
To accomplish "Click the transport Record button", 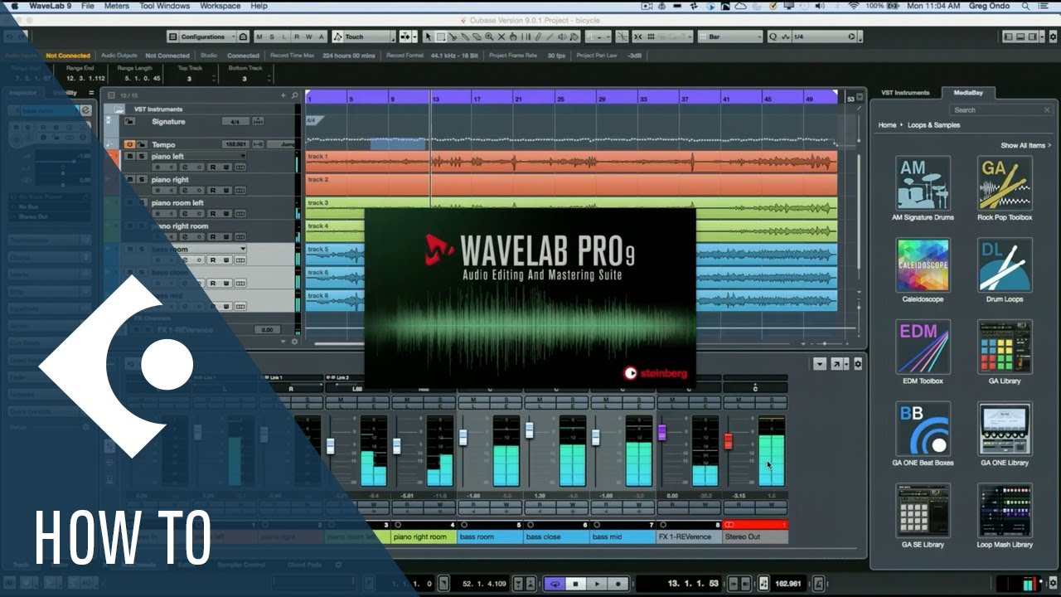I will 618,584.
